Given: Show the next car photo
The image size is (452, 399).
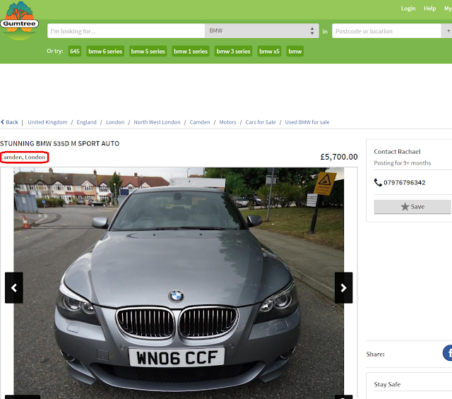Looking at the screenshot, I should (343, 287).
